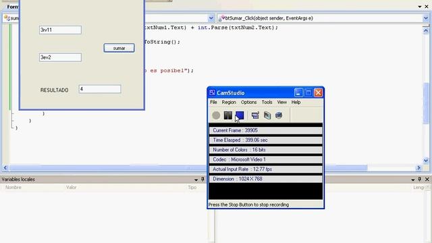This screenshot has width=432, height=243.
Task: Toggle auto-hide pin on the right debug panel
Action: coord(420,180)
